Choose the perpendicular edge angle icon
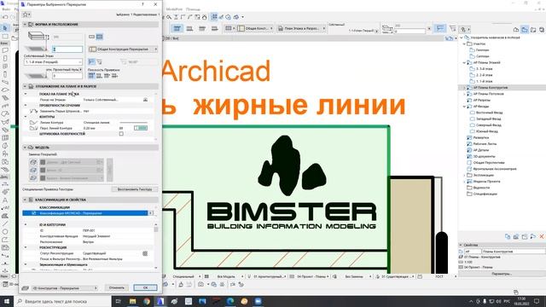The image size is (546, 307). [x=91, y=62]
